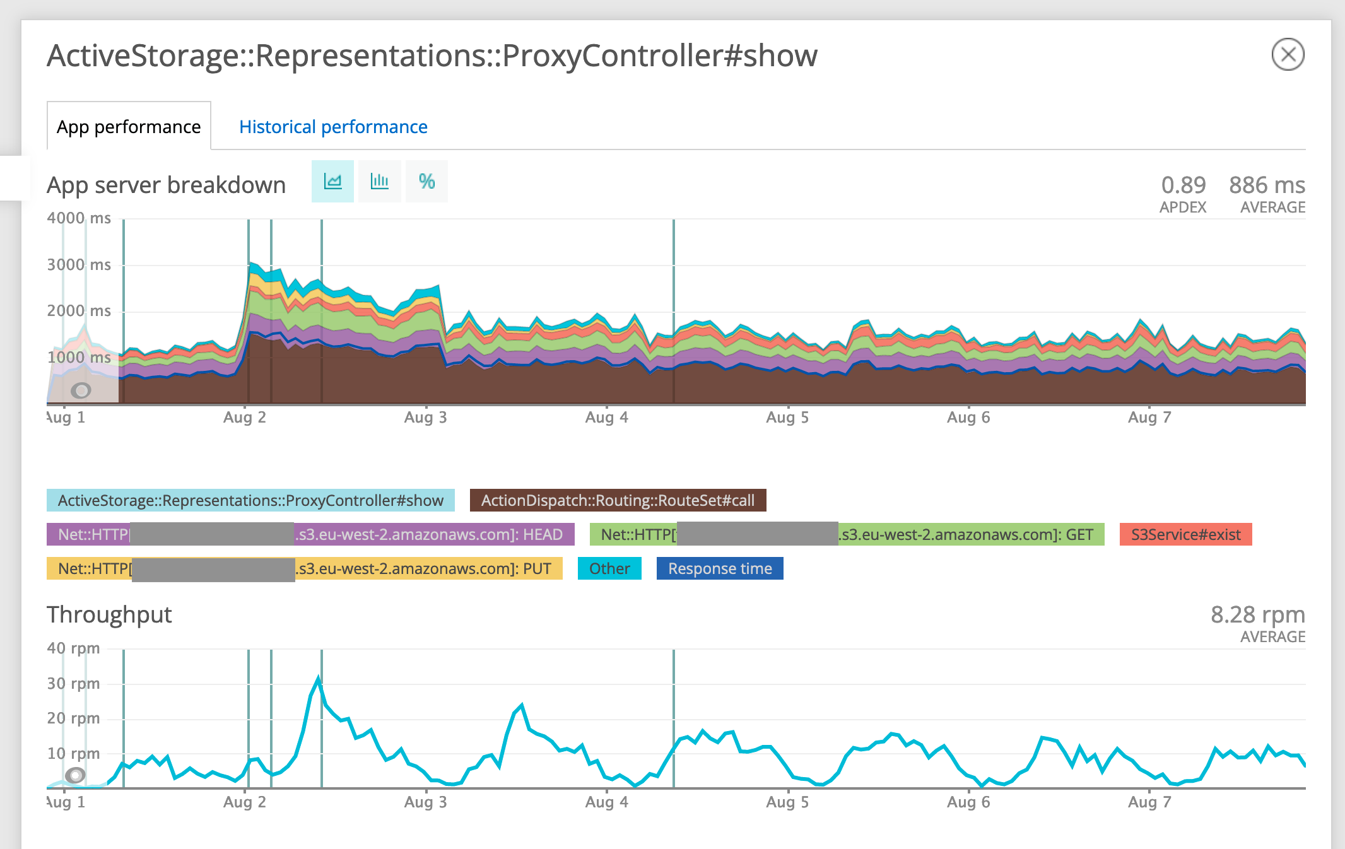Select the App performance tab
This screenshot has width=1345, height=849.
129,127
